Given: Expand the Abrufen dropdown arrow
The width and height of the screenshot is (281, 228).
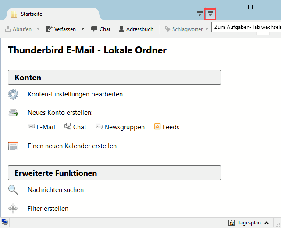Looking at the screenshot, I should coord(38,29).
